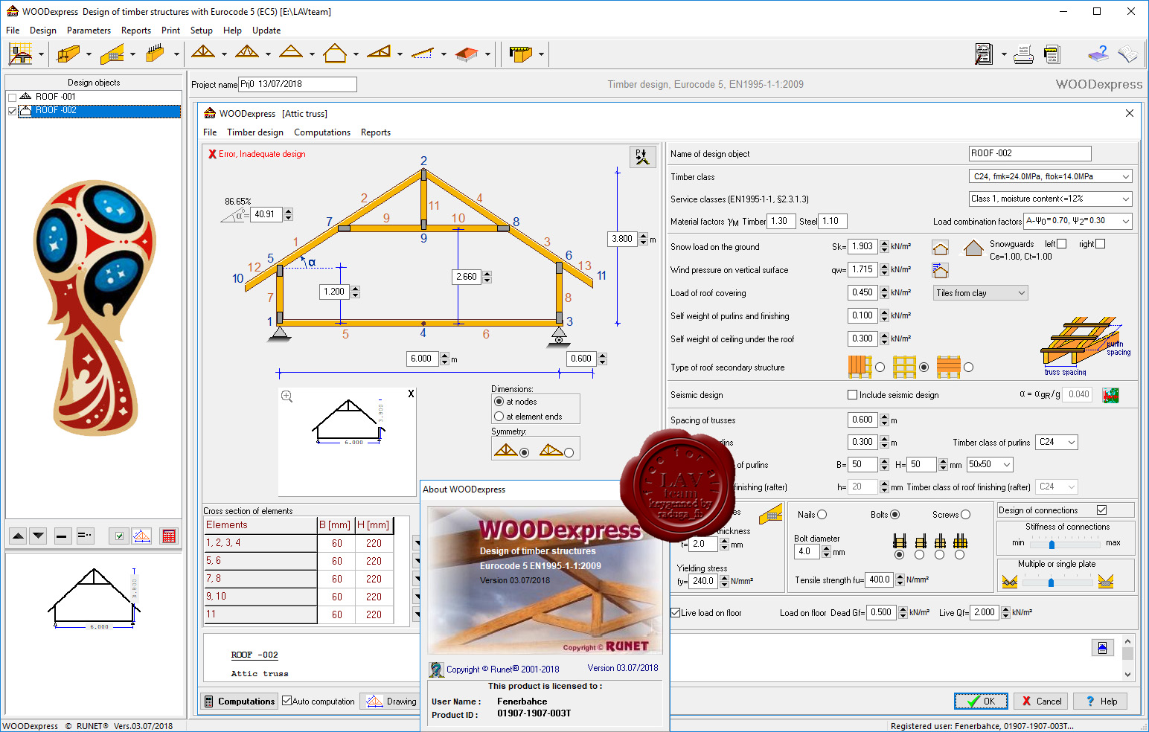Click the snow load house icon
The height and width of the screenshot is (732, 1149).
pos(940,248)
